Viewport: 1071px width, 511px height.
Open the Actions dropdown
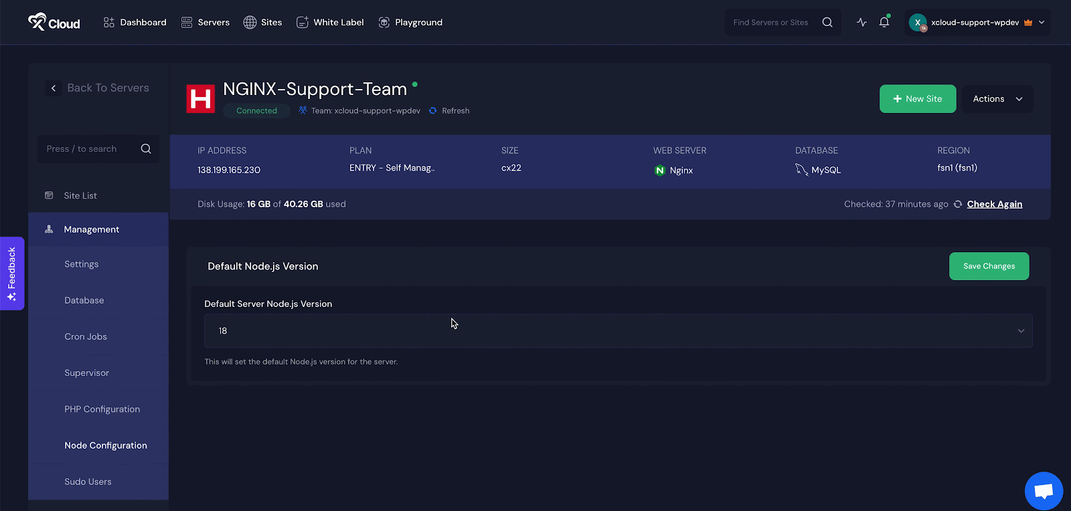[997, 99]
